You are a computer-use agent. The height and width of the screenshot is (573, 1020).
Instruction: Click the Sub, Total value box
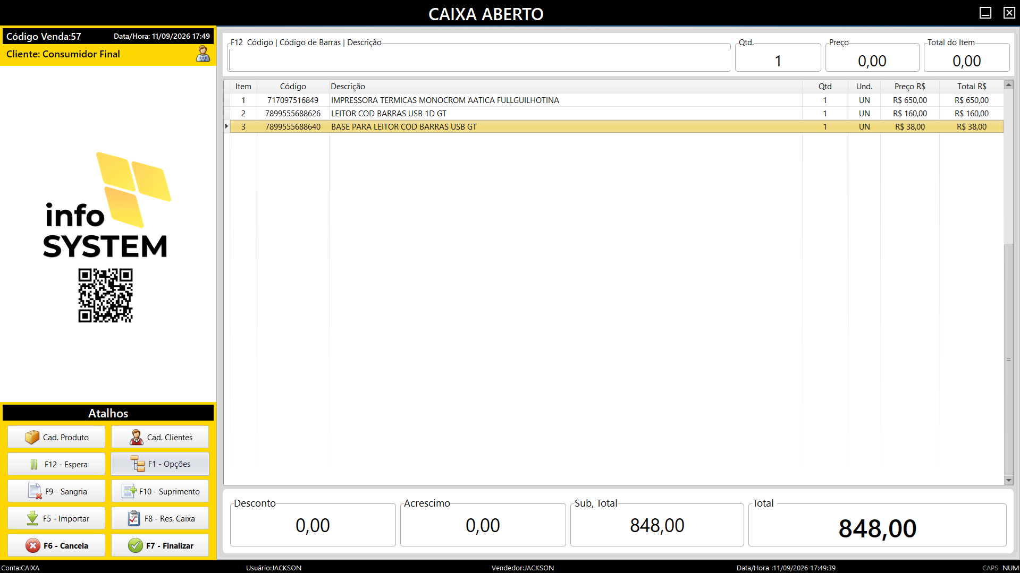pos(657,525)
